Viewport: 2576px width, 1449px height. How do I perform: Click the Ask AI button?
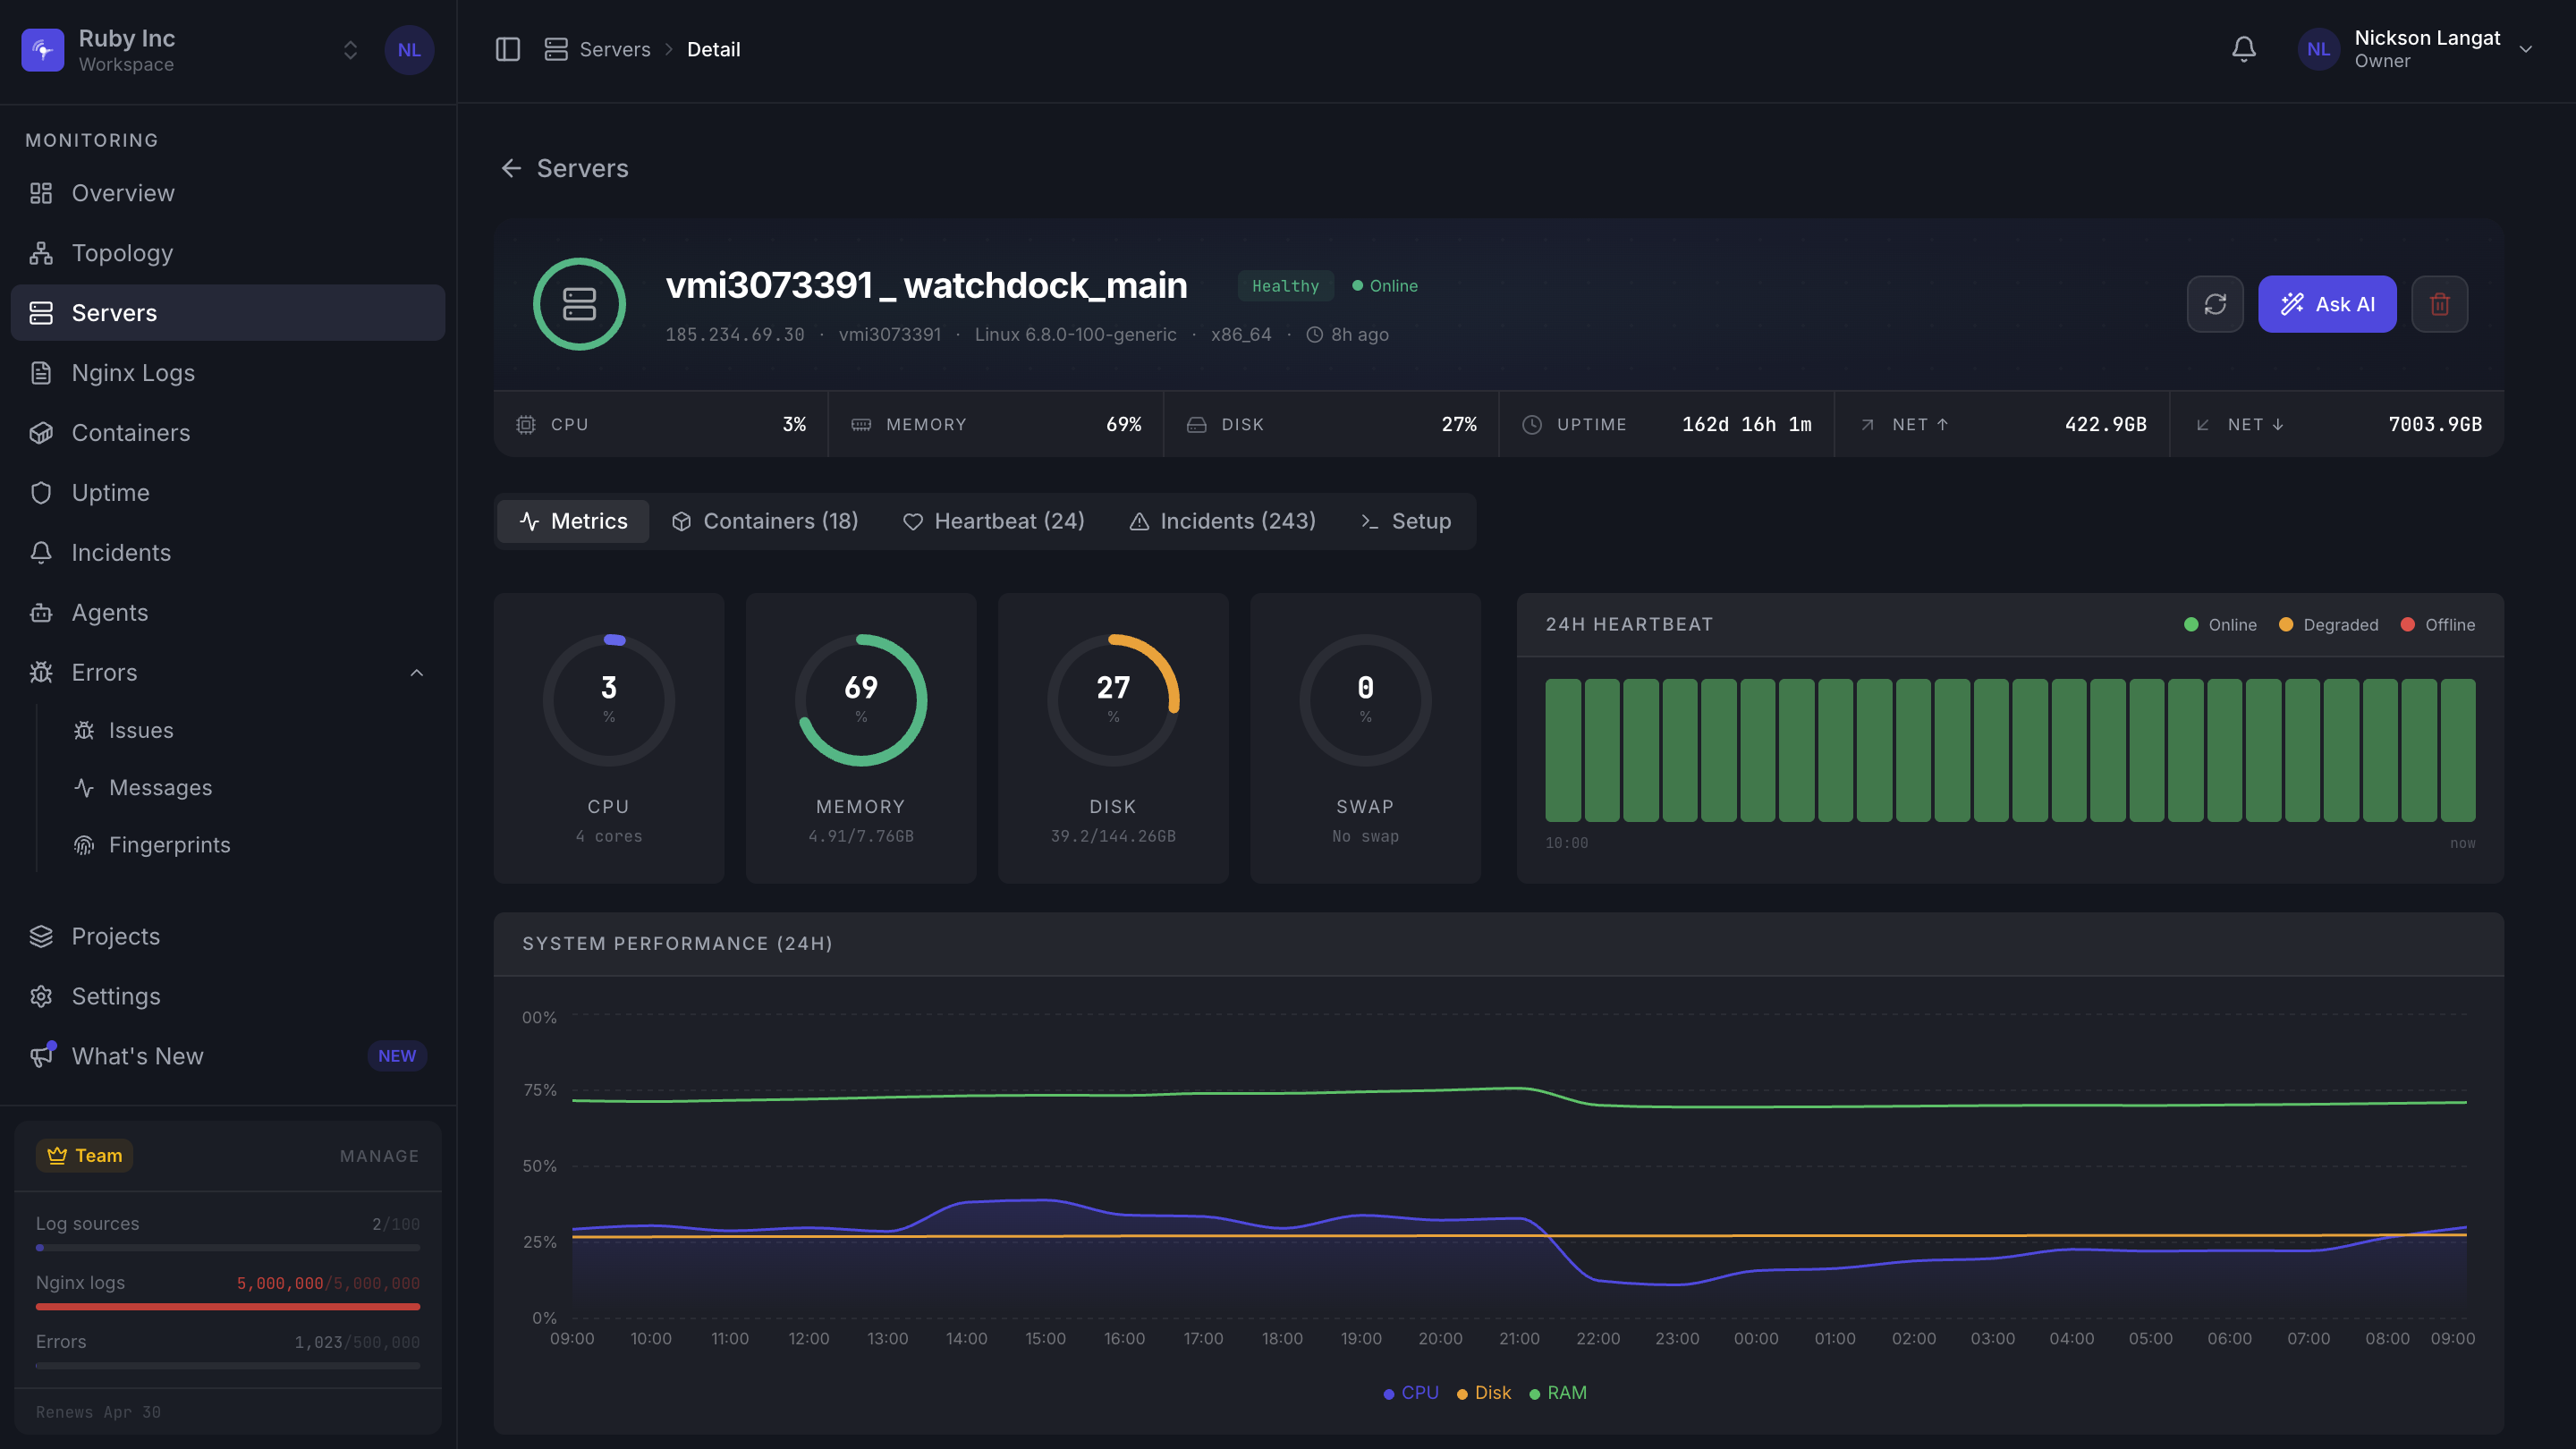pos(2327,304)
